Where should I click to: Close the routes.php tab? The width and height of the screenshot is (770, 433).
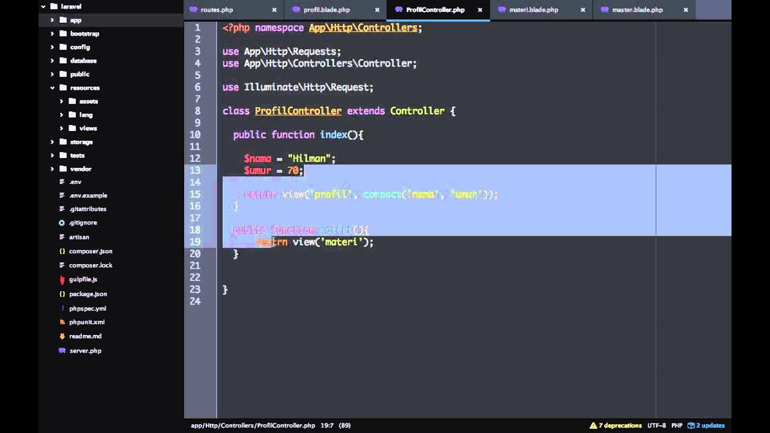[274, 10]
